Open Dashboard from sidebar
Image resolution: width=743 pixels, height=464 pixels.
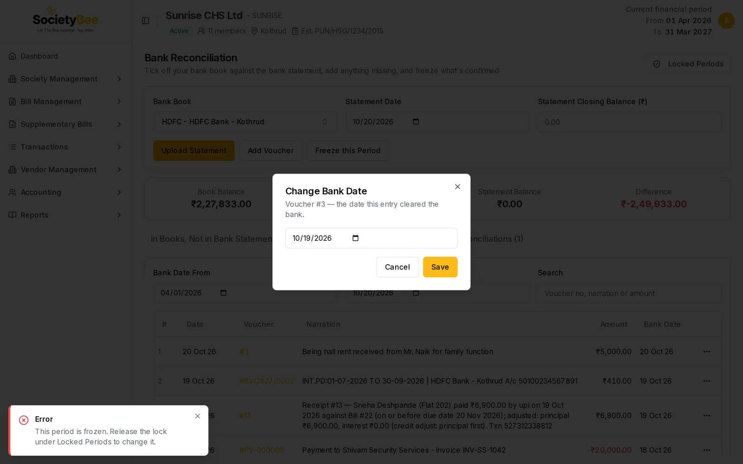pos(65,56)
